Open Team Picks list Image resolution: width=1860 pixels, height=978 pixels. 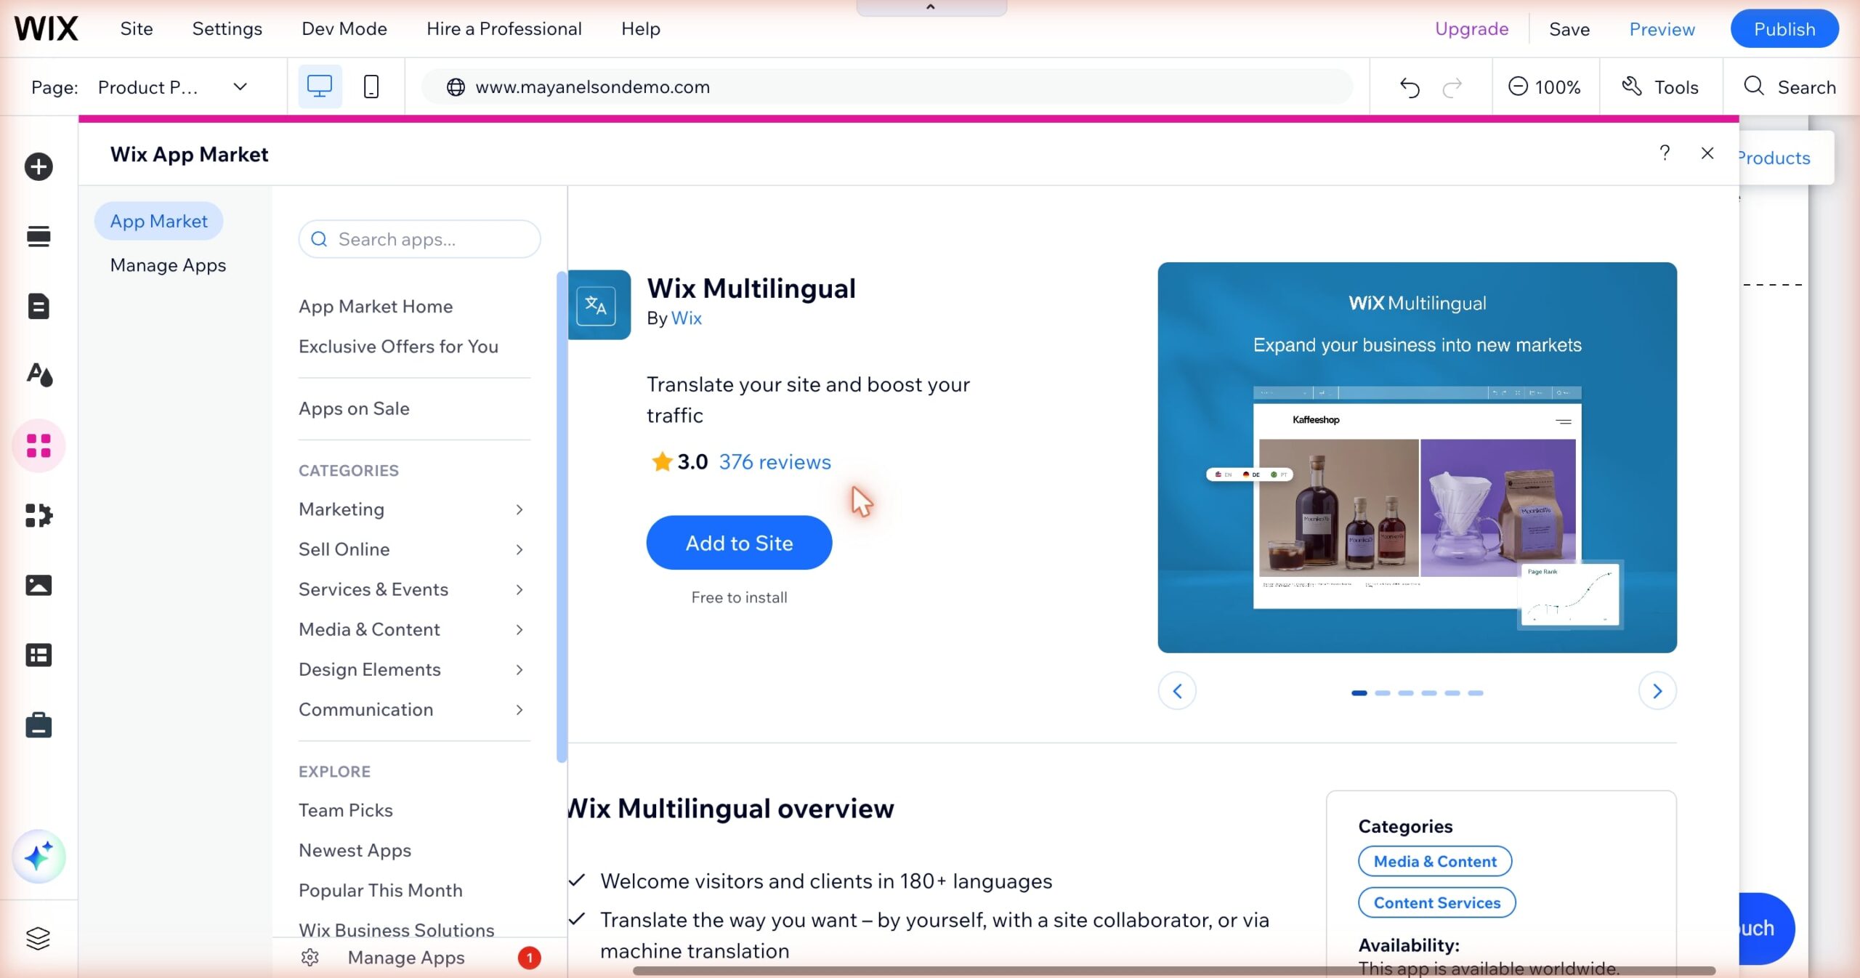(x=345, y=810)
